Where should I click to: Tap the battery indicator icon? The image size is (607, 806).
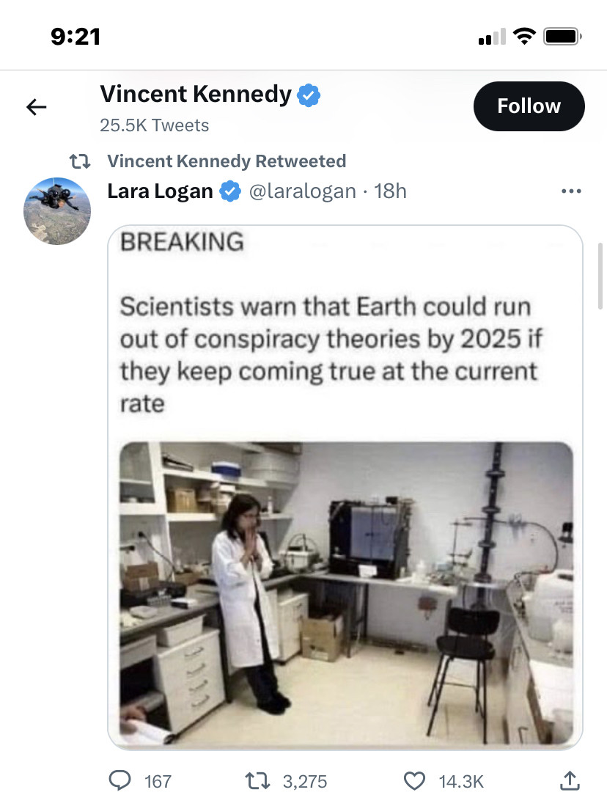click(x=562, y=36)
